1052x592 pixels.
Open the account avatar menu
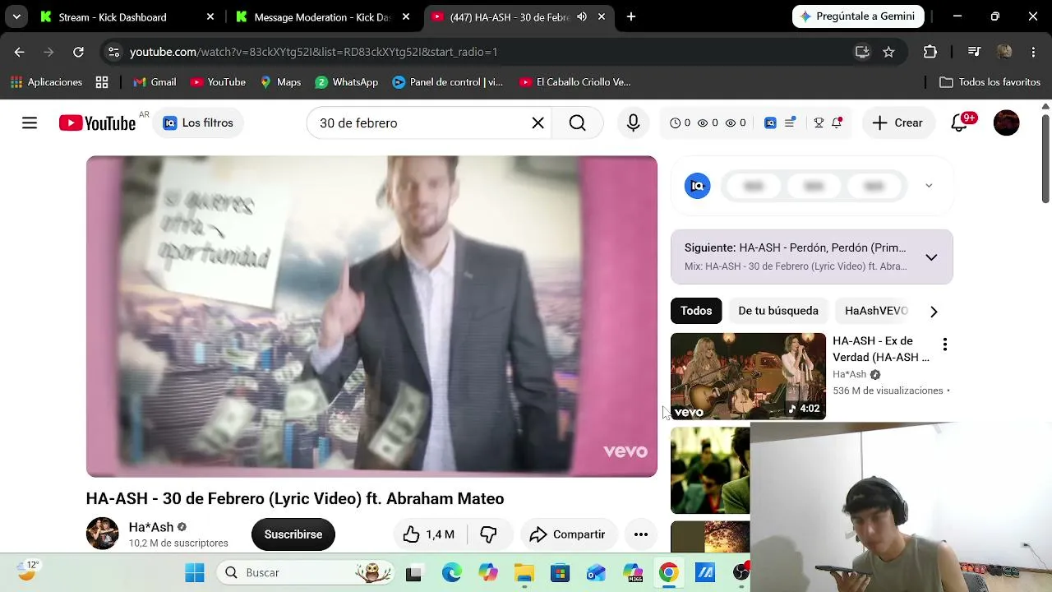[1007, 123]
